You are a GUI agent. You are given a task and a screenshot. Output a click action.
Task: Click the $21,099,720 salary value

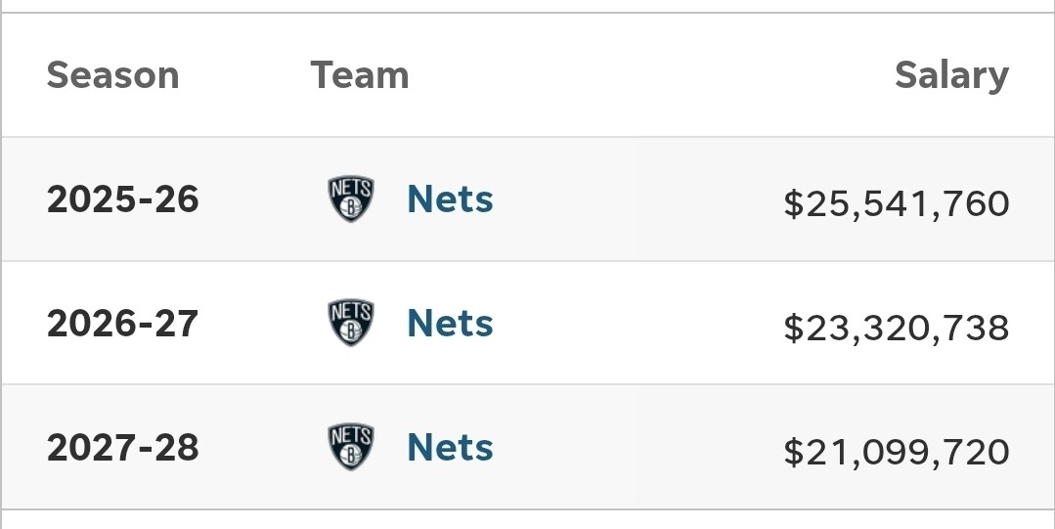click(897, 452)
